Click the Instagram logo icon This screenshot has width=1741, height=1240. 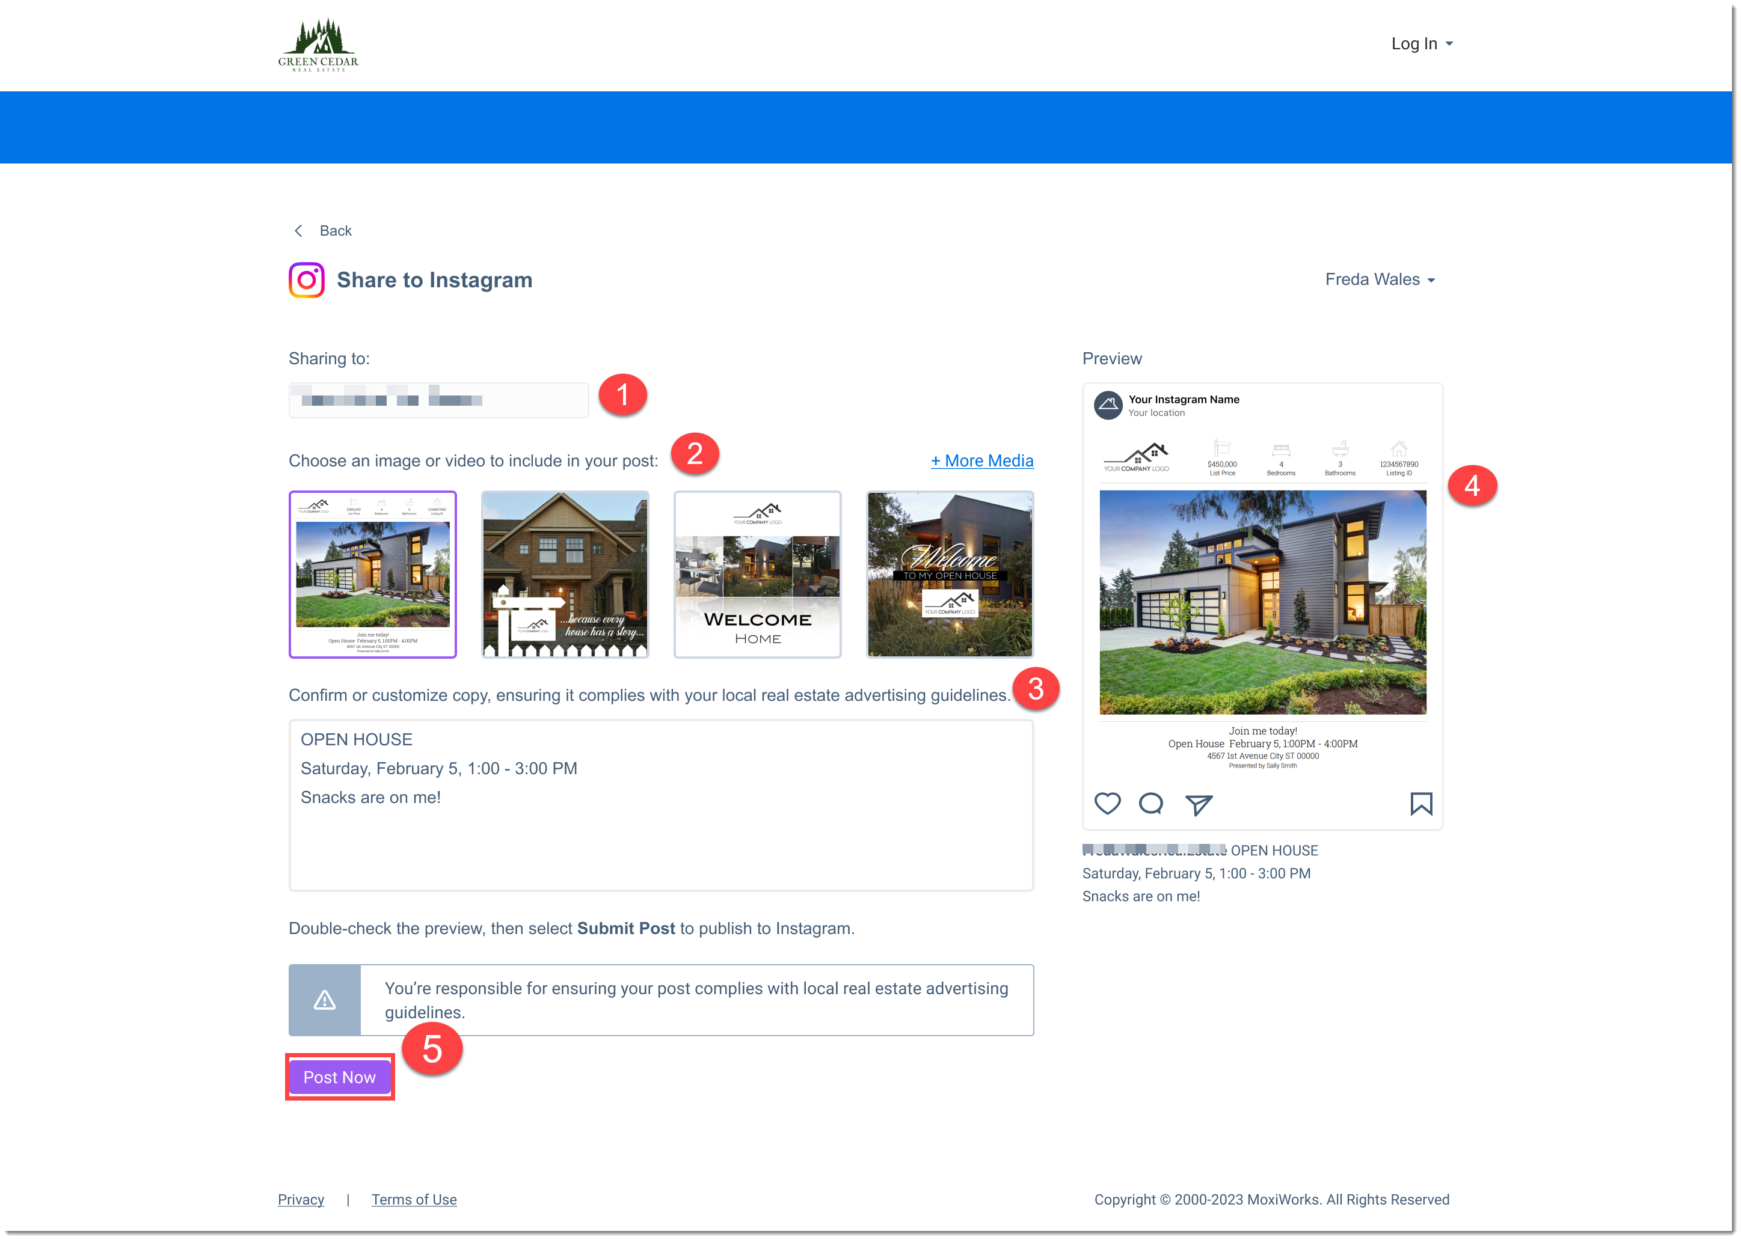pos(306,280)
